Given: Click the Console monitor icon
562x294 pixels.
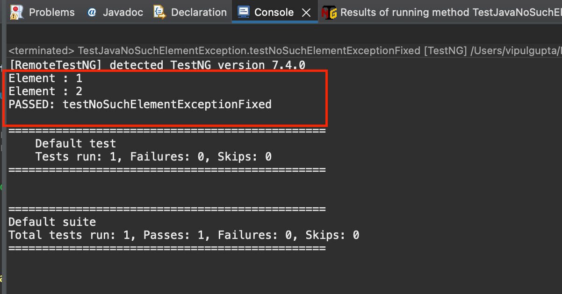Looking at the screenshot, I should coord(244,12).
